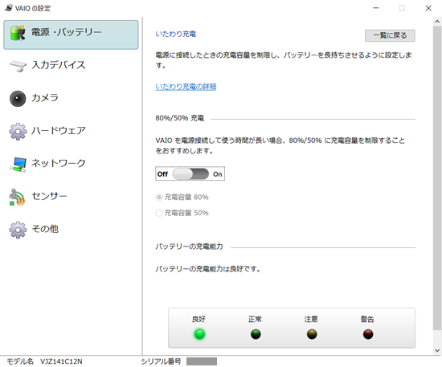442x367 pixels.
Task: Switch to the ハードウェア category
Action: point(71,131)
